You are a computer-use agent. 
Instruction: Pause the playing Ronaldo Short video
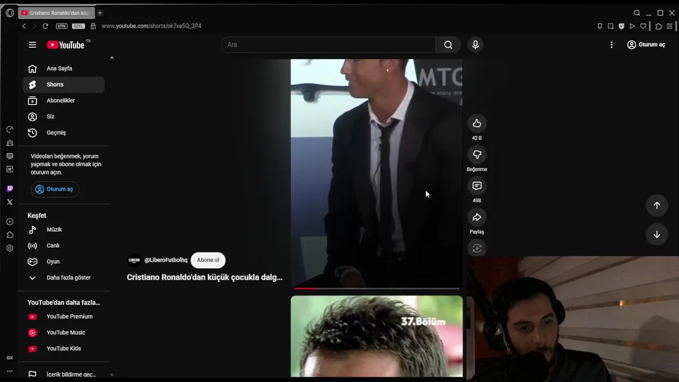tap(377, 173)
